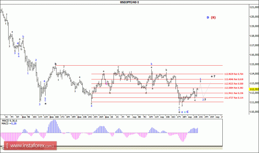
Task: Select the 113,9639 Ret 0,764 Fibonacci label
Action: [x=234, y=74]
